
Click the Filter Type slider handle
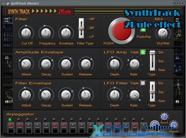[81, 28]
